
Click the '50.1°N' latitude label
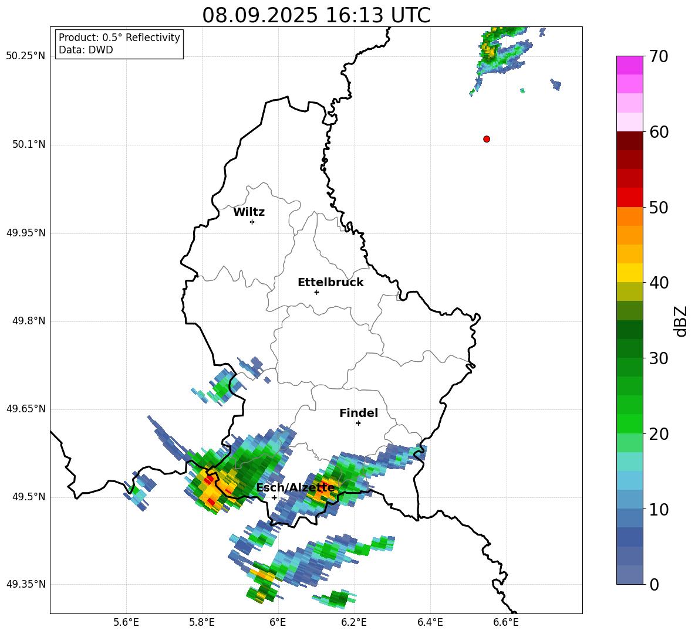[x=28, y=144]
